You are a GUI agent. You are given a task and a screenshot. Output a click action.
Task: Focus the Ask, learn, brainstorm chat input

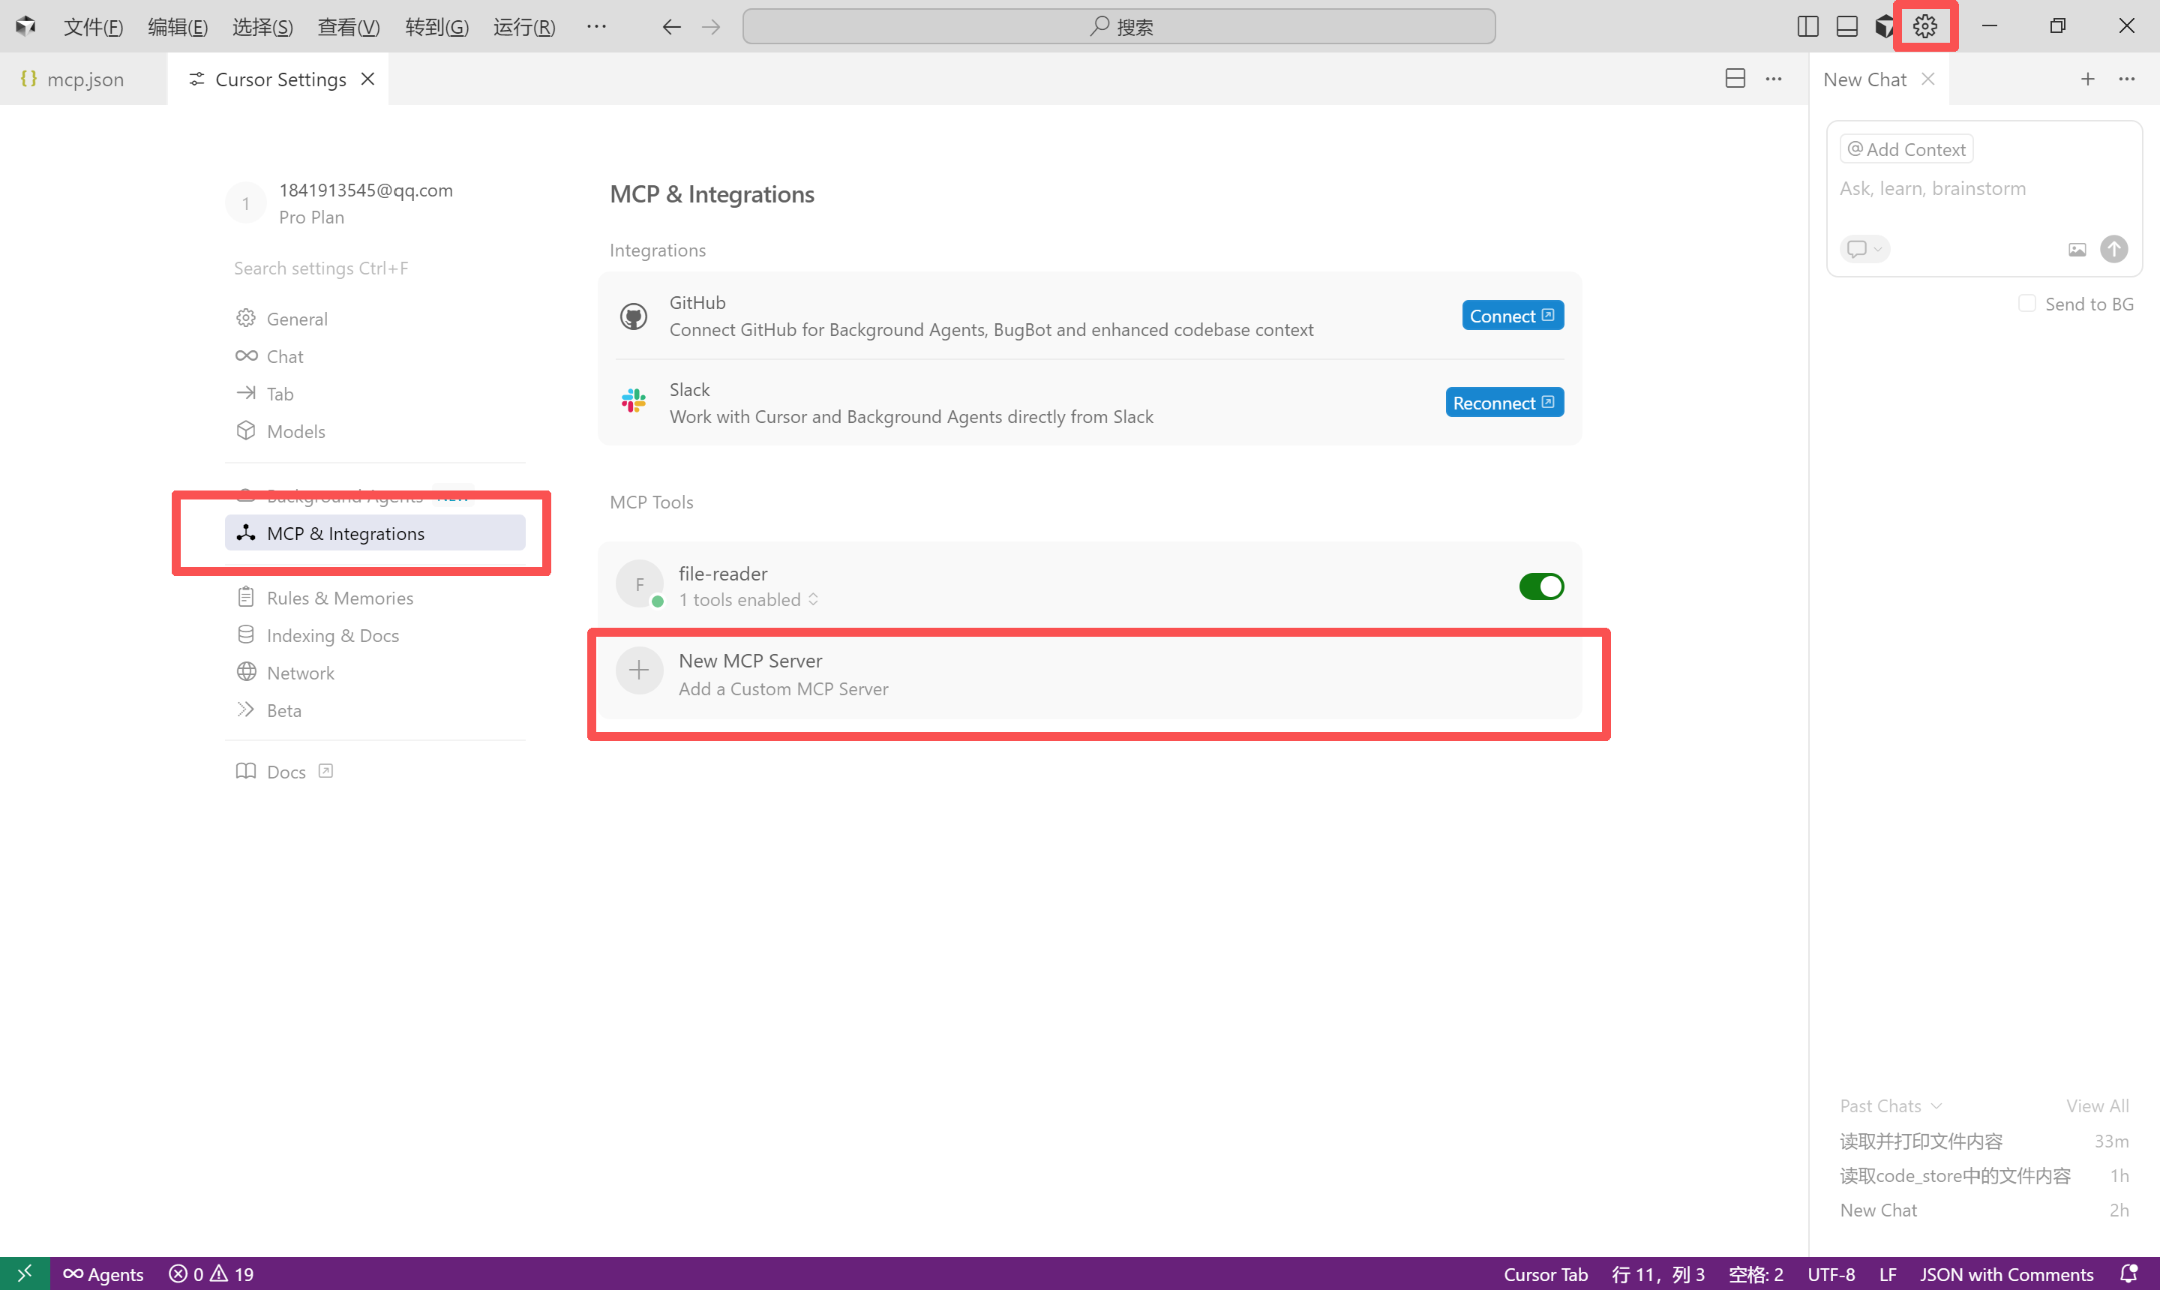click(1984, 189)
